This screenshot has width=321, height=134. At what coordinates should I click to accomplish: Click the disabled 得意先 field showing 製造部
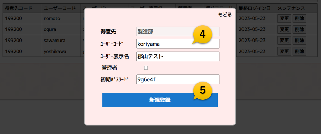coord(178,32)
